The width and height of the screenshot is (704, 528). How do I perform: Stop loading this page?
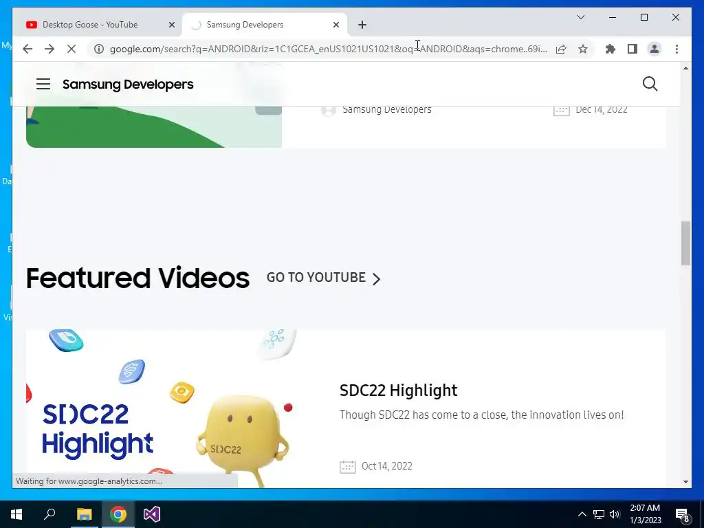point(71,49)
